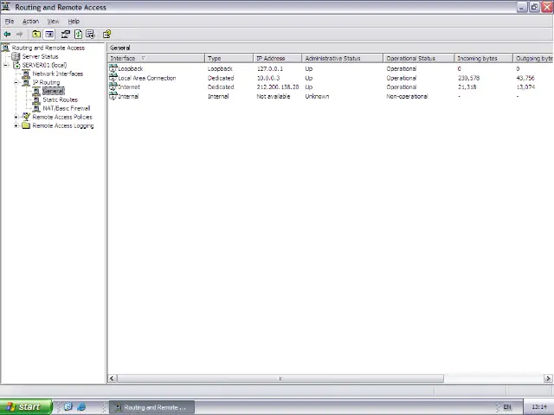
Task: Click the root Routing and Remote Access tree icon
Action: (6, 48)
